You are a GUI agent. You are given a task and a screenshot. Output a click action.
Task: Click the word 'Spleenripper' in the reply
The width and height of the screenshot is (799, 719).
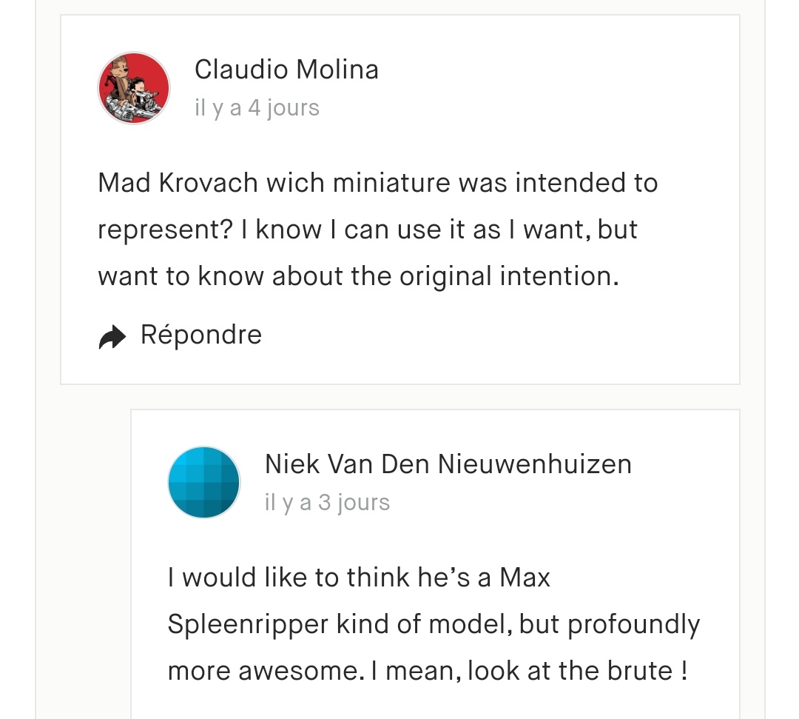coord(248,625)
